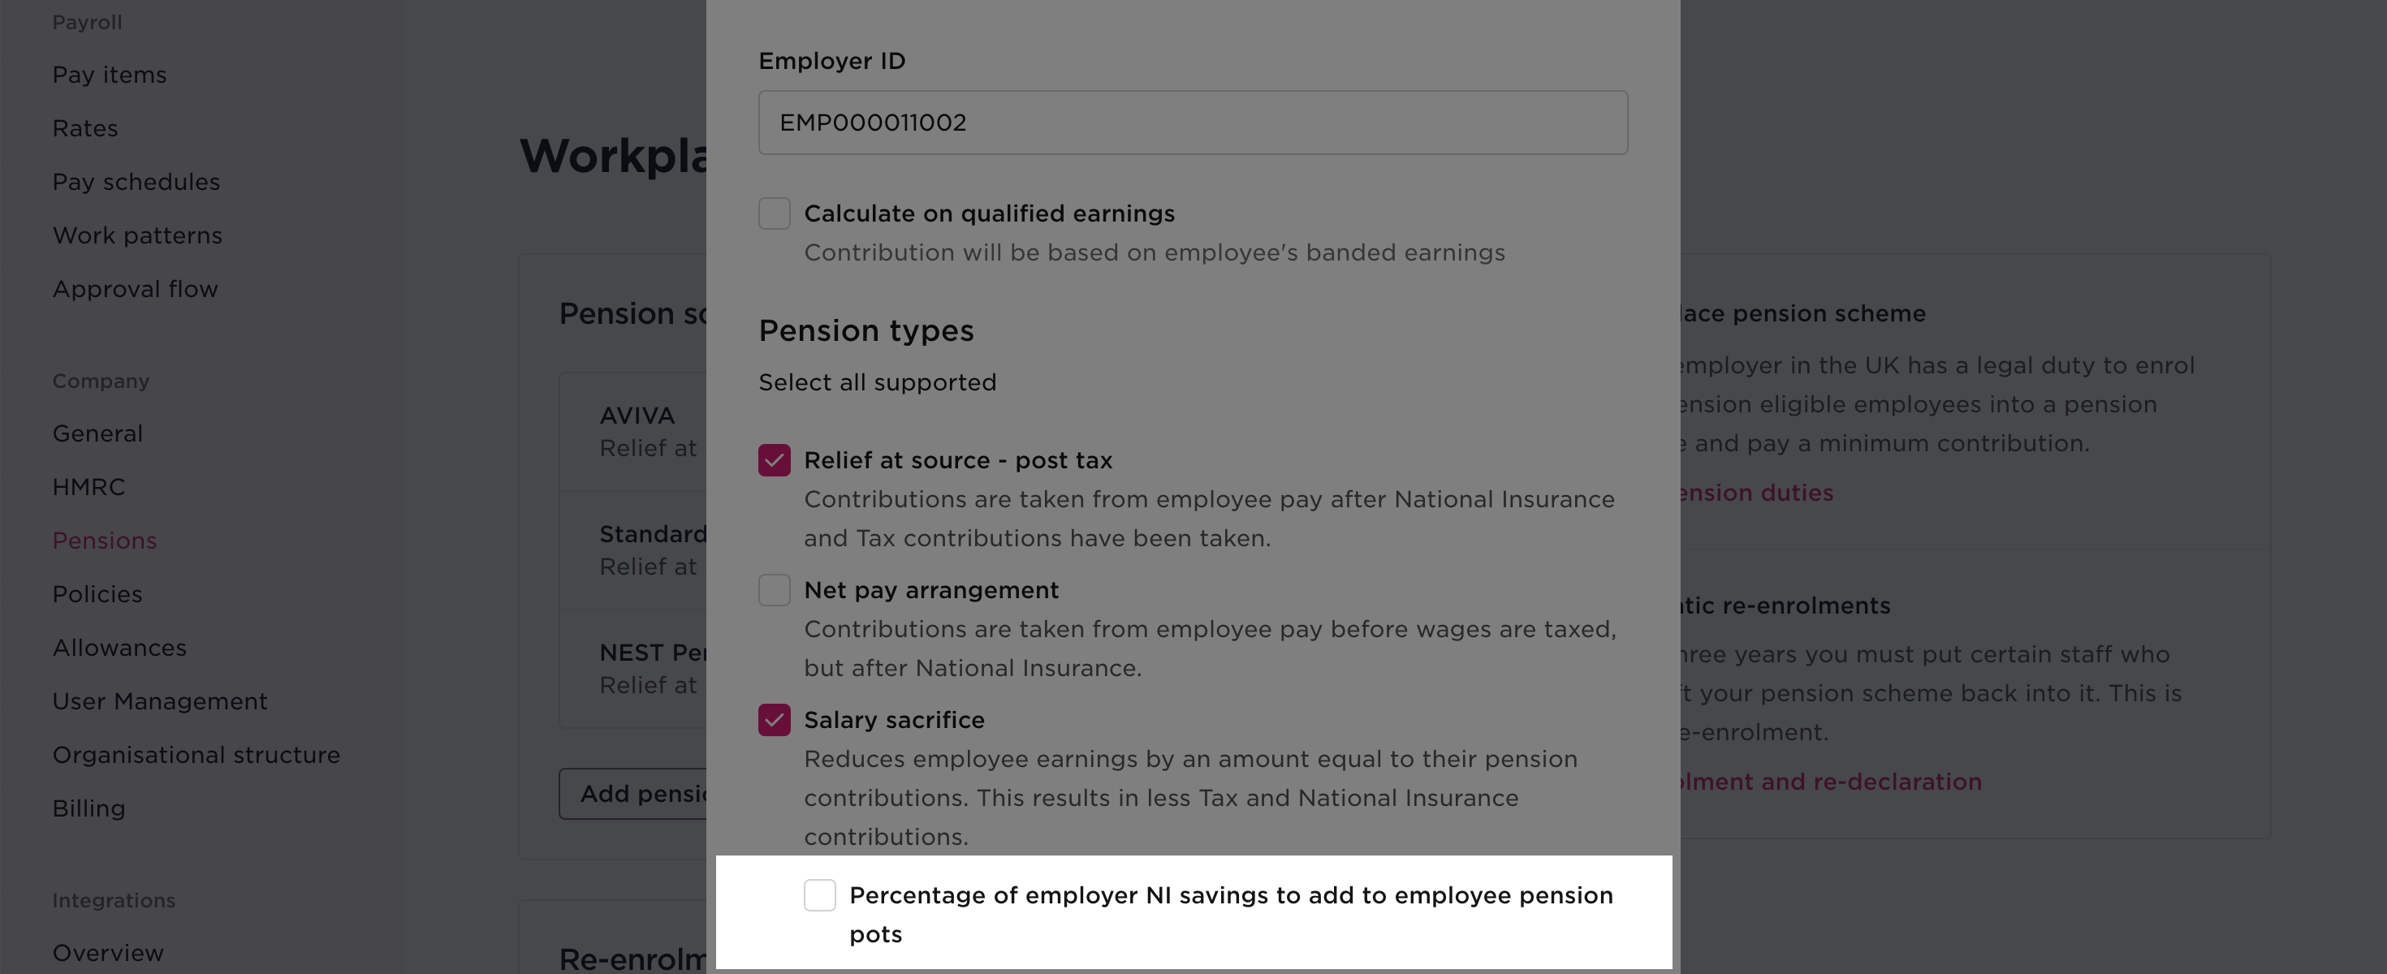Open Pay items settings

[109, 74]
